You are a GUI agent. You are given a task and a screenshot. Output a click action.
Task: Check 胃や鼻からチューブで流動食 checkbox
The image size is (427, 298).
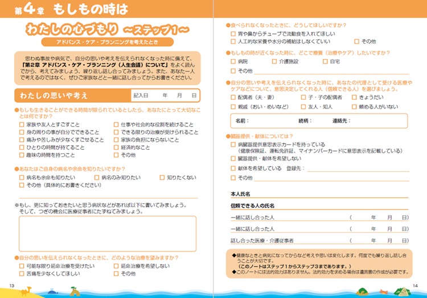233,33
